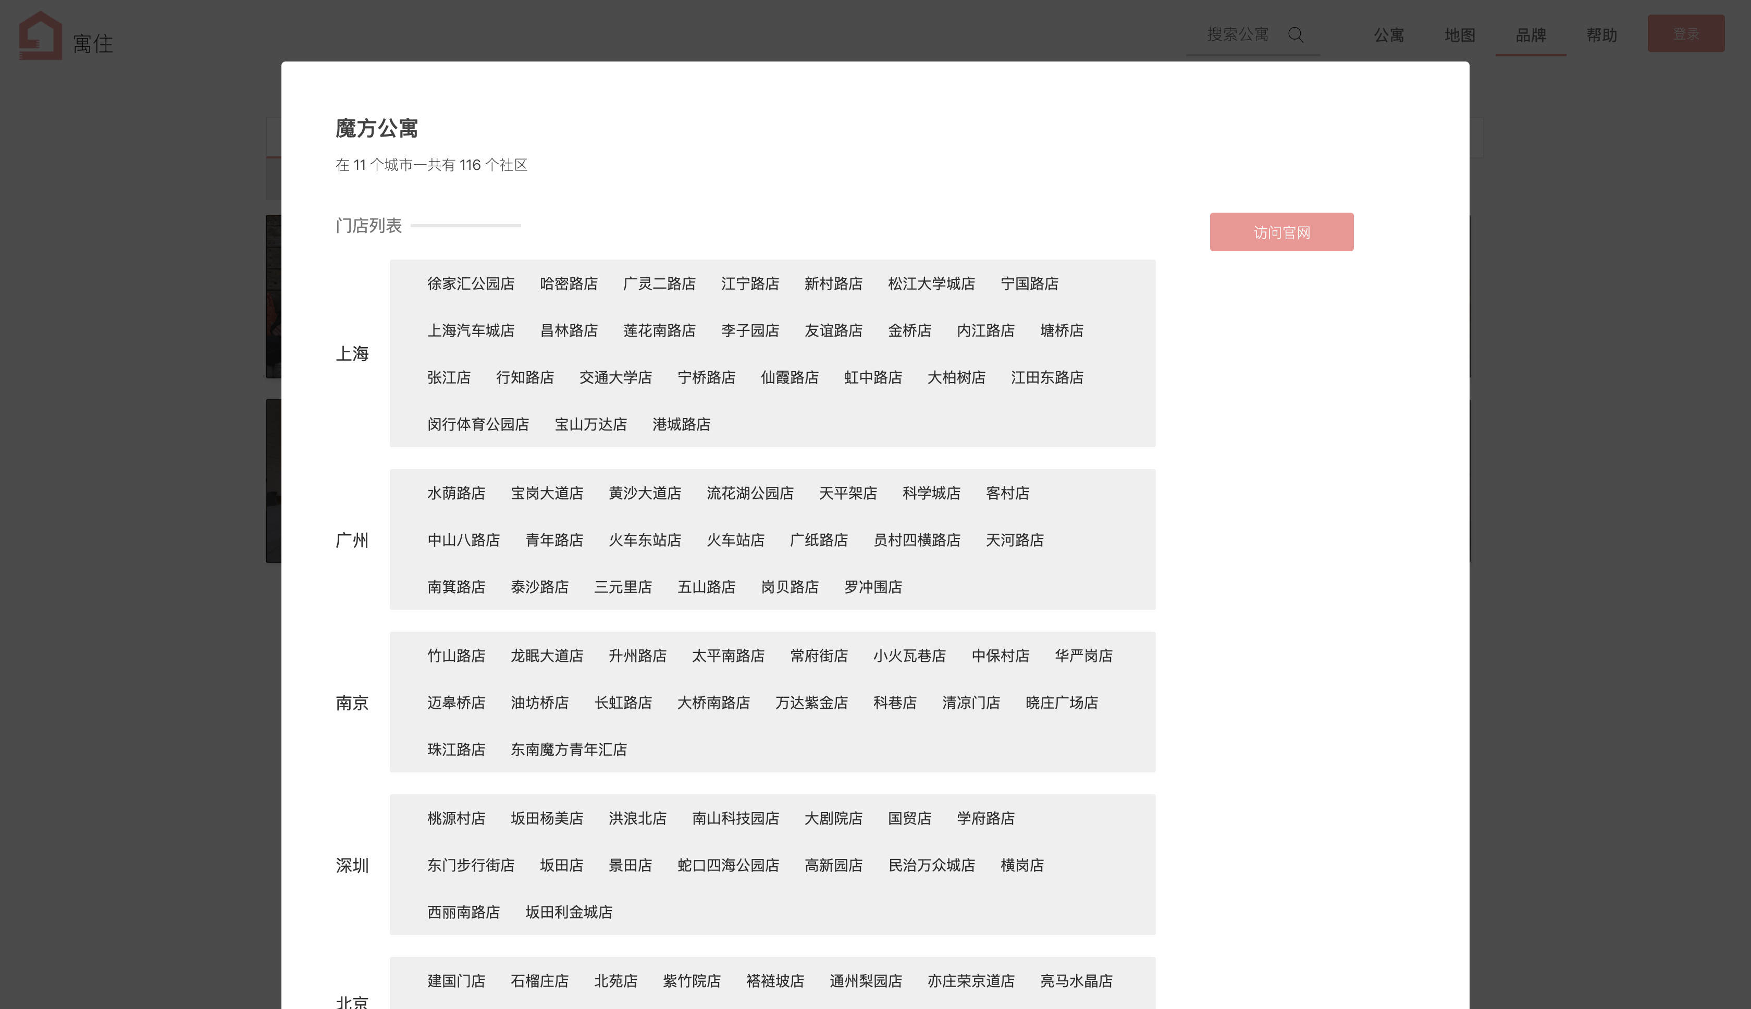Click the 交通大学店 store link
1751x1009 pixels.
pos(615,377)
